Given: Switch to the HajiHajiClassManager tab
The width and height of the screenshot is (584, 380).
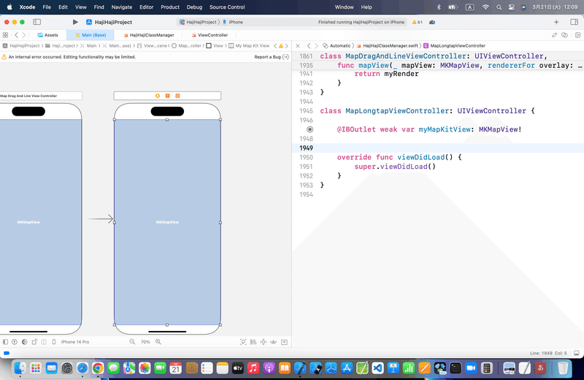Looking at the screenshot, I should point(149,35).
